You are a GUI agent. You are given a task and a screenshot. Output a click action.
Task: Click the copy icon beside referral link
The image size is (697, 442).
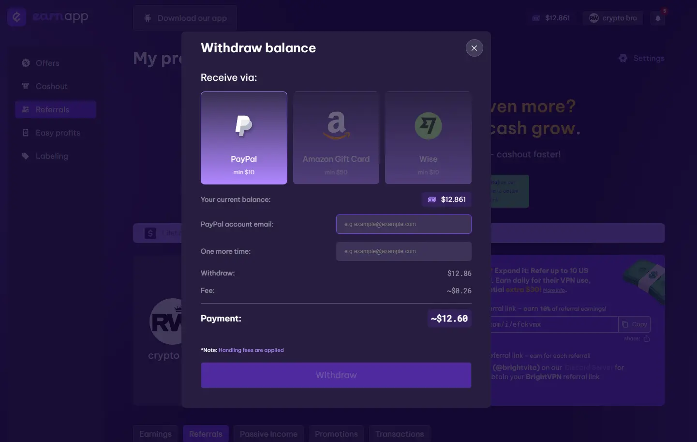[x=625, y=324]
